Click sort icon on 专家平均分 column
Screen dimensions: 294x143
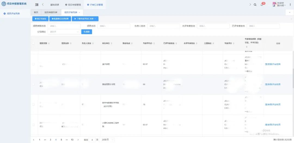(158, 43)
